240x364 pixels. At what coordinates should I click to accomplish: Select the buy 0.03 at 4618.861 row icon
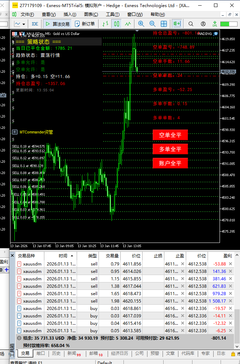click(x=19, y=308)
